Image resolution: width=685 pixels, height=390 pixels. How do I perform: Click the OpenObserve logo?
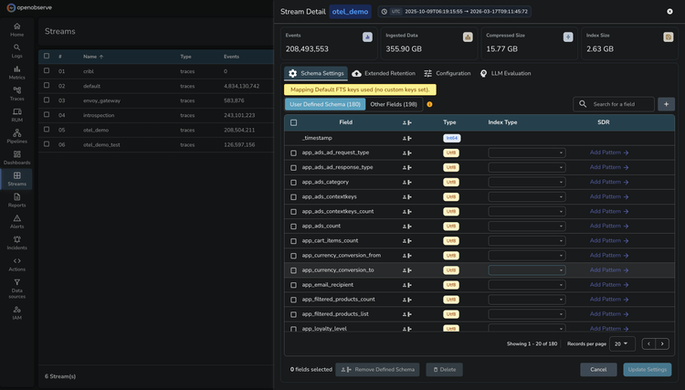[29, 7]
